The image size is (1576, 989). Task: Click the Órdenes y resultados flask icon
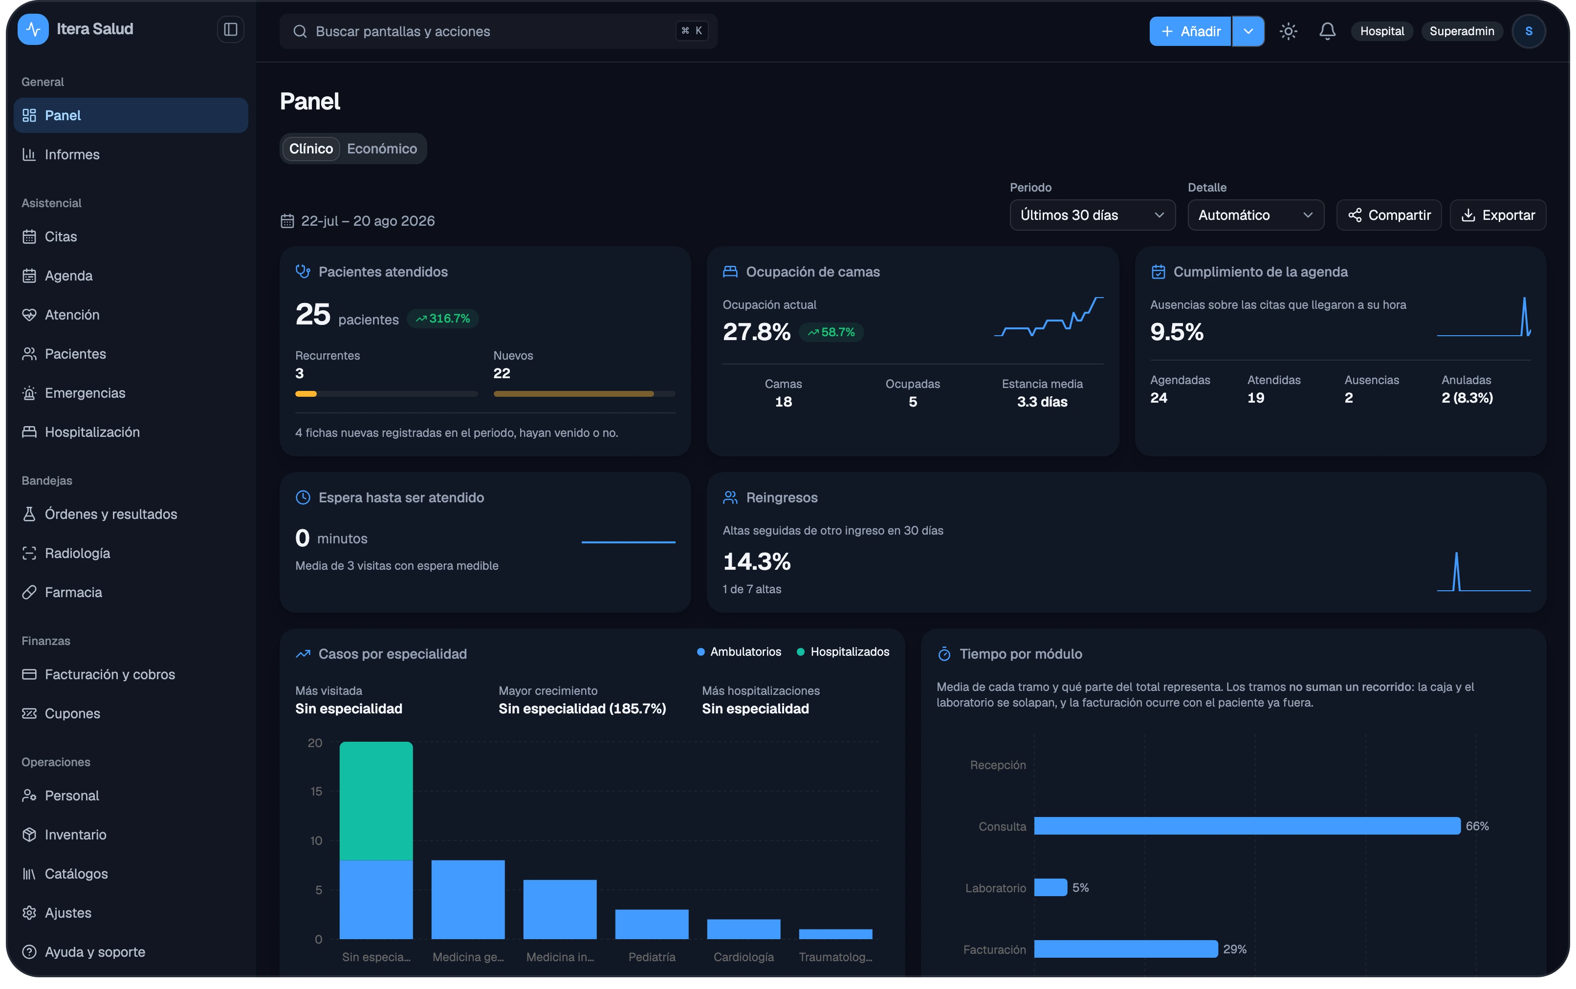tap(29, 514)
